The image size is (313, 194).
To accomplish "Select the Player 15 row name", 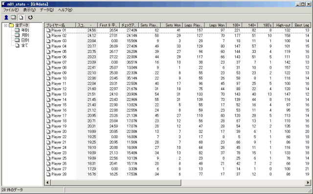I will tap(59, 105).
